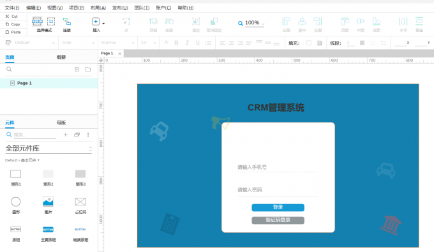Open the Normal font weight dropdown
434x252 pixels.
[x=117, y=43]
